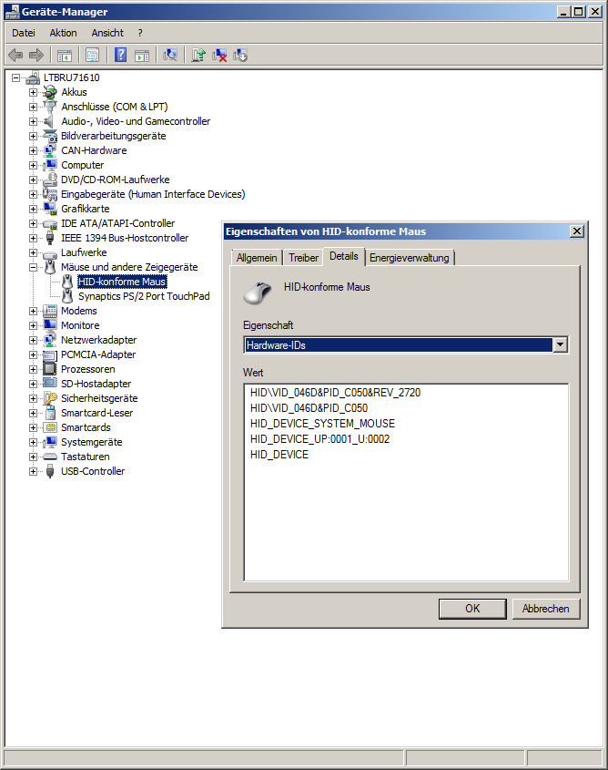Expand the Computer node
Screen dimensions: 608x770
(x=33, y=165)
